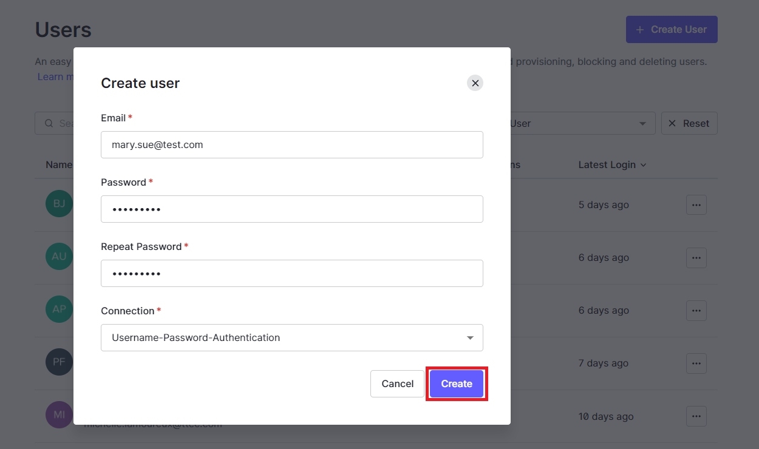Cancel the user creation dialog

pyautogui.click(x=397, y=383)
